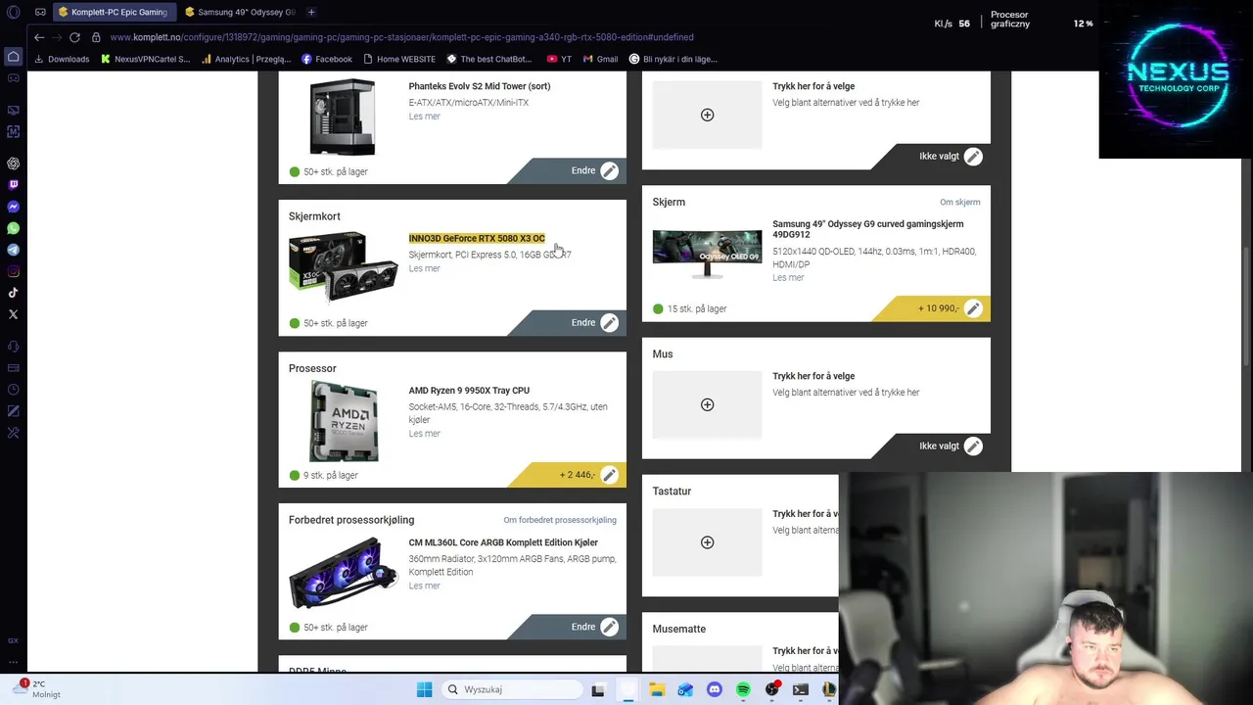Image resolution: width=1253 pixels, height=705 pixels.
Task: Open The best ChatBot bookmark
Action: pos(489,59)
